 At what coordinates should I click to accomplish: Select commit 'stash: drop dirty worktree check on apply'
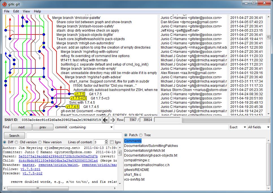(88, 31)
